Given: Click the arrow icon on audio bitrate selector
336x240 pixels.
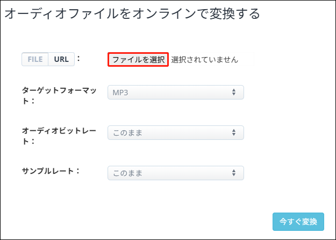Looking at the screenshot, I should coord(234,132).
